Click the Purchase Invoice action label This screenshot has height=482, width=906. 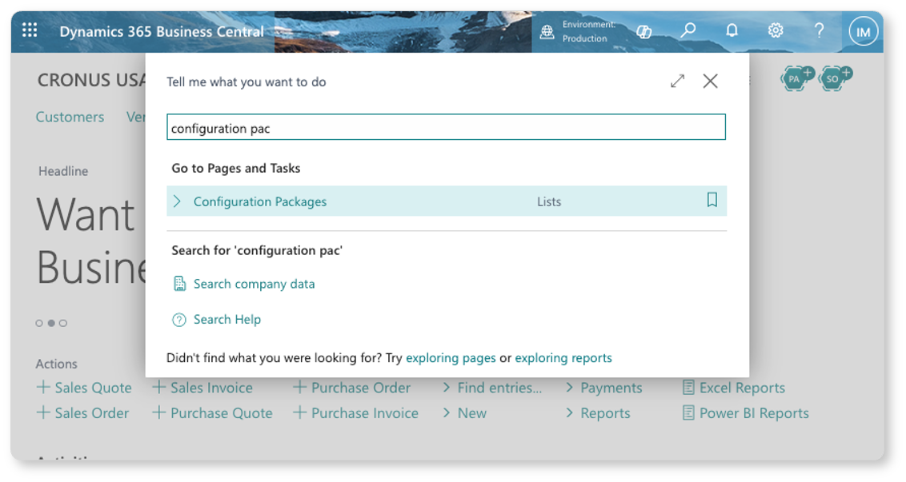pyautogui.click(x=365, y=413)
